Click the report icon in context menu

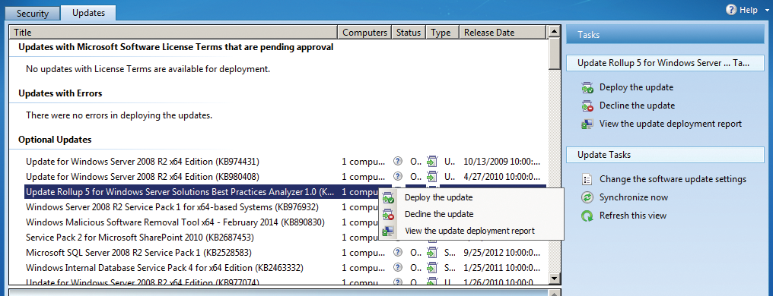389,231
